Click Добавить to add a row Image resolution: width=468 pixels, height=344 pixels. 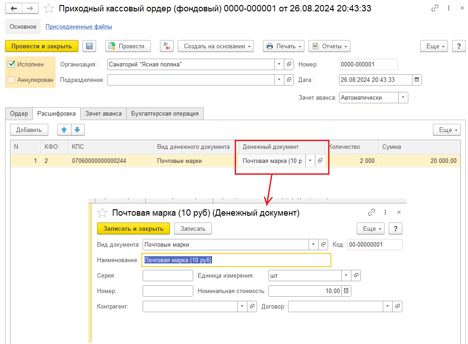point(29,130)
